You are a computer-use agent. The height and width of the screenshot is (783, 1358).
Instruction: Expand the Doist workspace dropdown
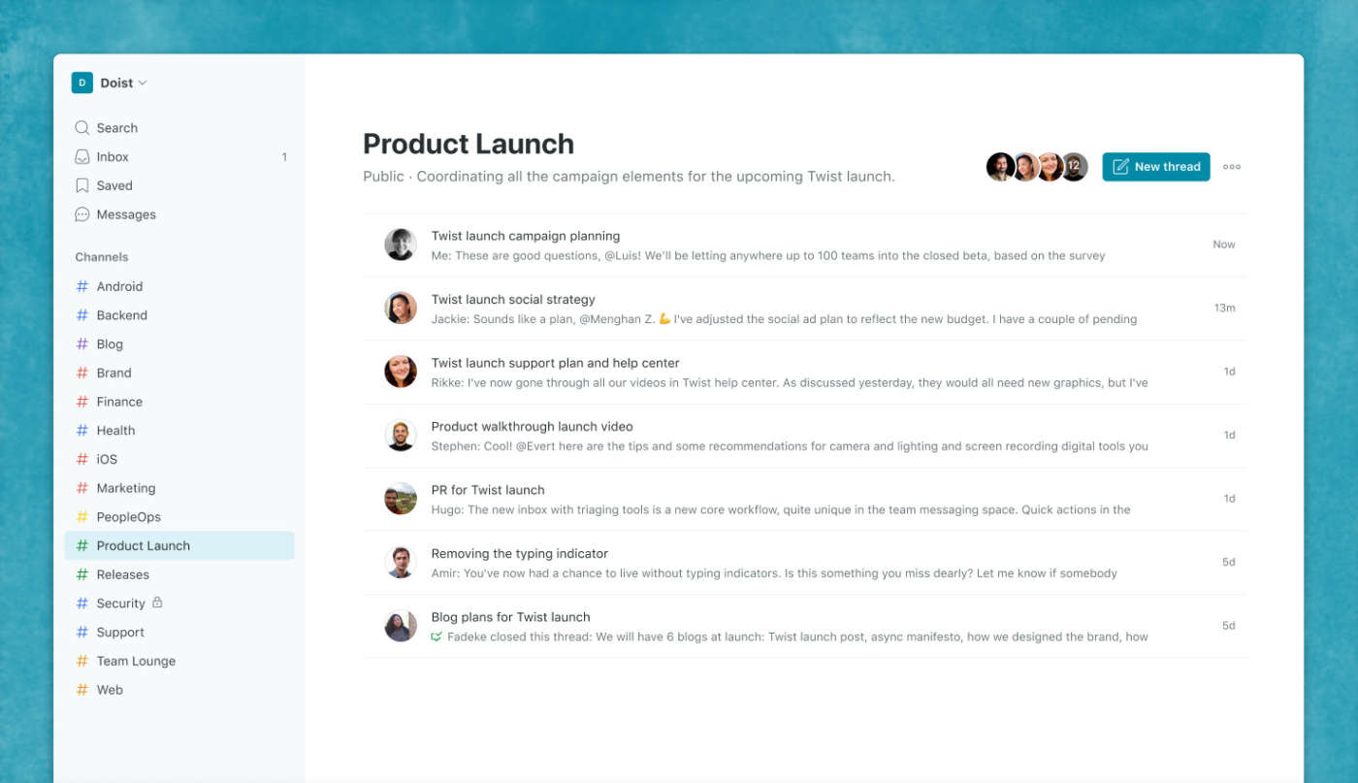pyautogui.click(x=143, y=83)
